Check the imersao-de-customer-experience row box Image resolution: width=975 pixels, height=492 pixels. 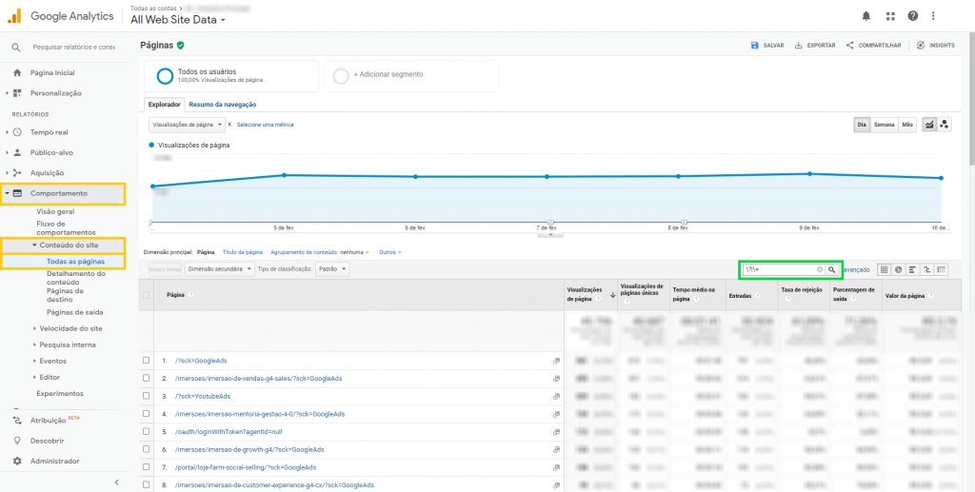pos(146,484)
